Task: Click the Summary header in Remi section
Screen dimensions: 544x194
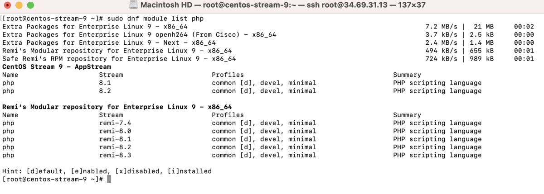Action: click(407, 115)
